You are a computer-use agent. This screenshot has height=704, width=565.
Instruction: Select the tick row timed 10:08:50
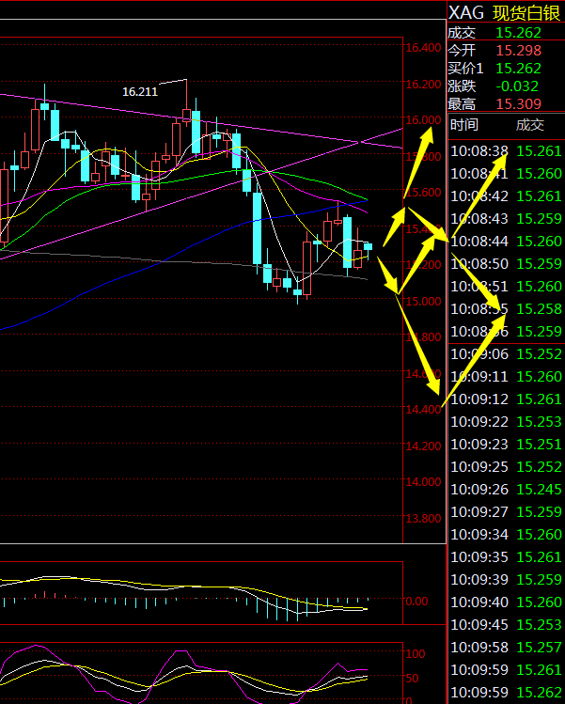[506, 263]
